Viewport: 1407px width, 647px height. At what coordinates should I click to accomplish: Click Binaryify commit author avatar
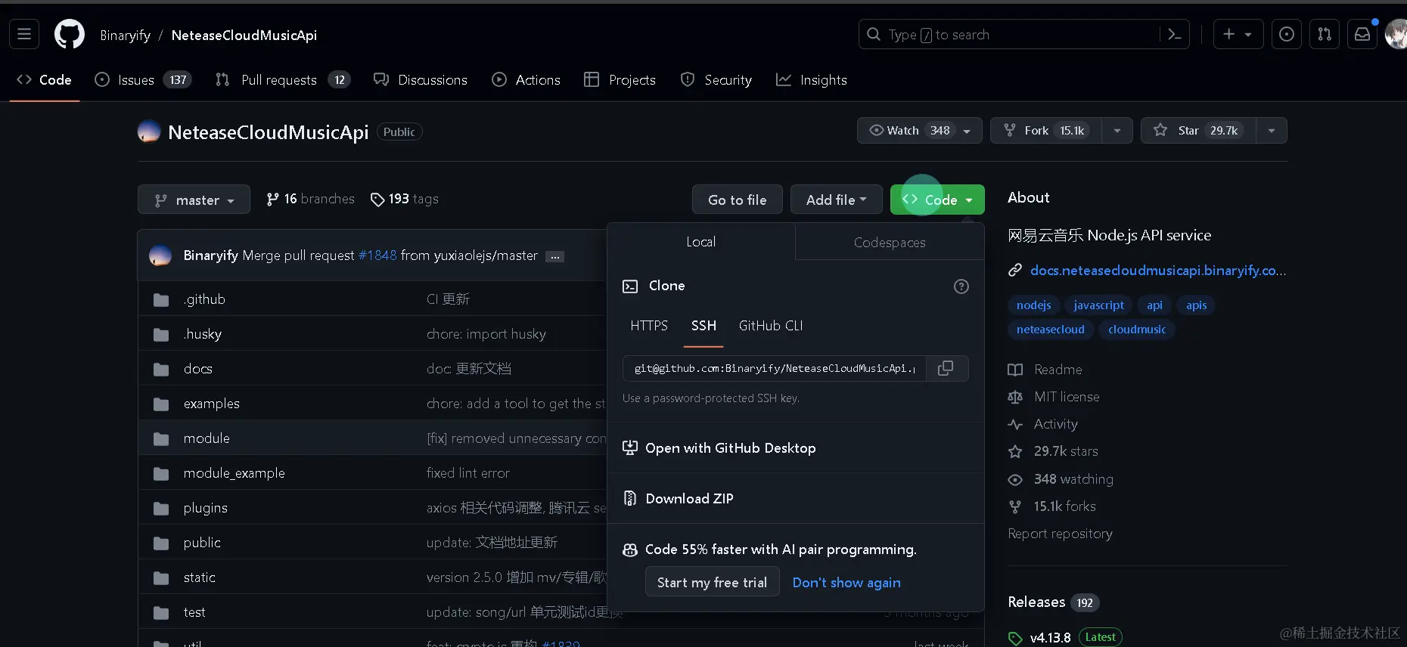[x=160, y=255]
